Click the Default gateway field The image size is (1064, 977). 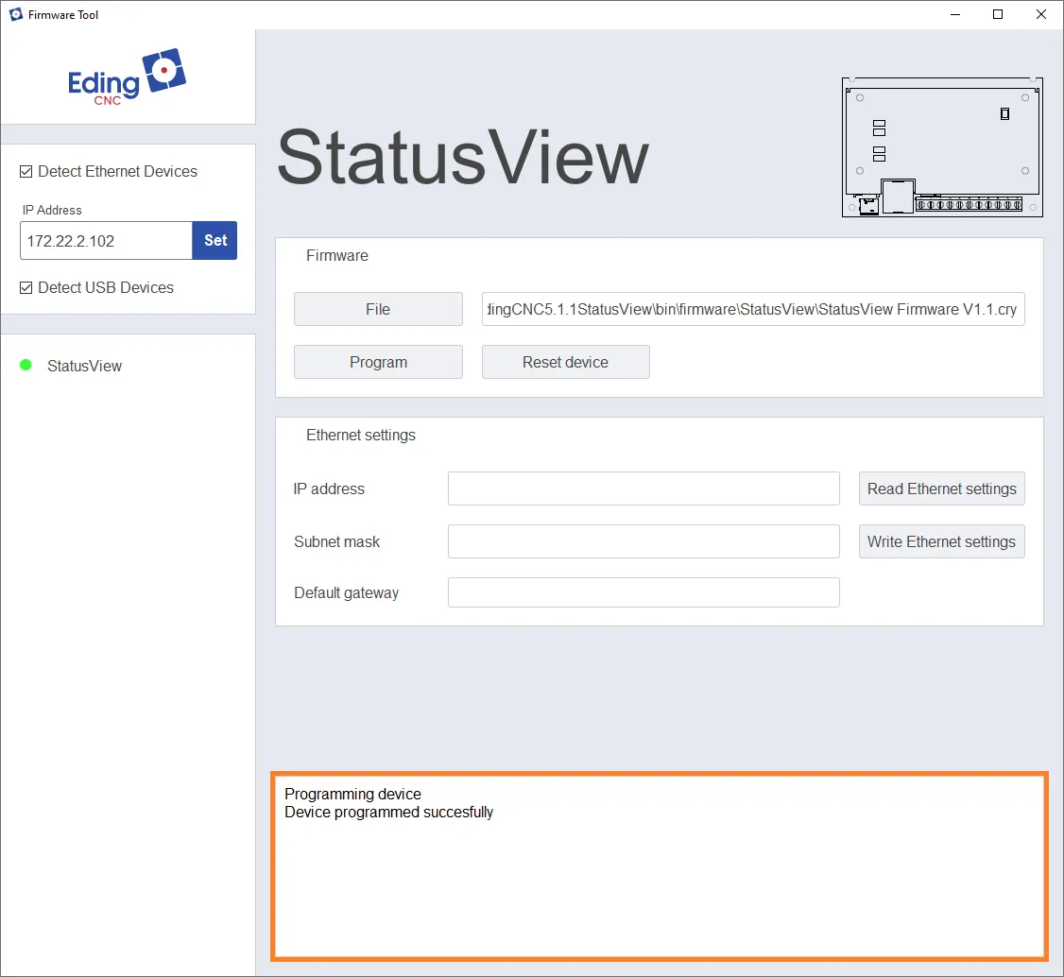644,593
